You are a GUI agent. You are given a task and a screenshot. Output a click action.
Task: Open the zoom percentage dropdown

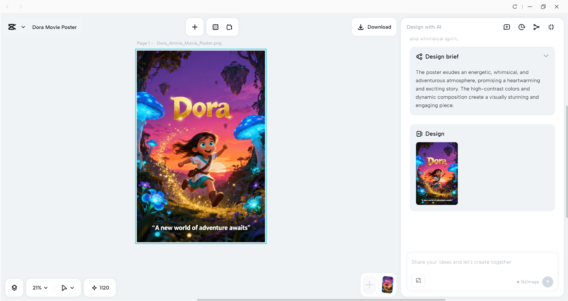tap(39, 287)
